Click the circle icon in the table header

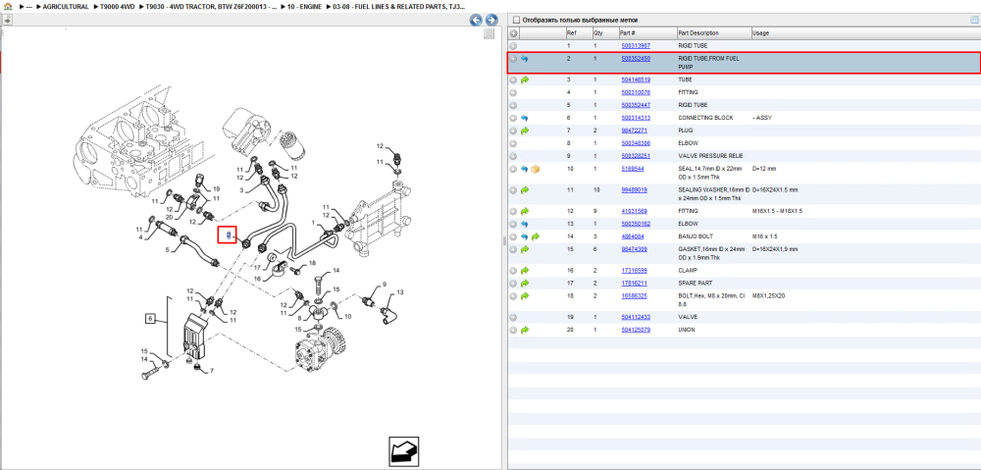click(x=513, y=33)
